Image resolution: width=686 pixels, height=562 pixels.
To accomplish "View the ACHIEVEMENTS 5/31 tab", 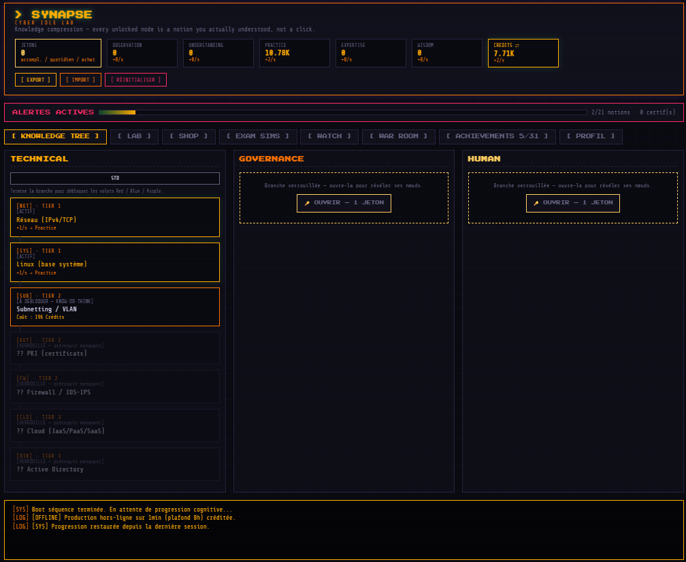I will click(497, 137).
